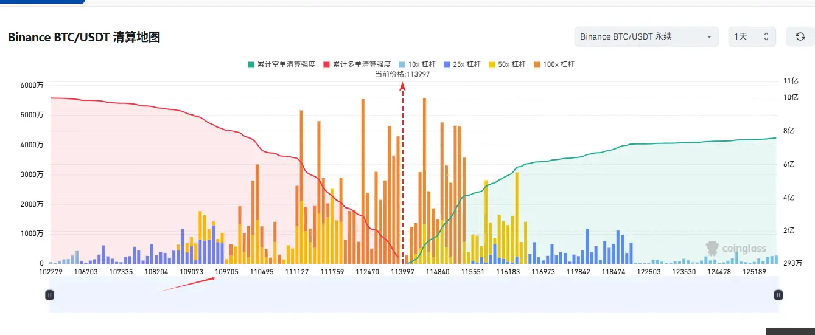Click x-axis label 102279
815x335 pixels.
tap(51, 272)
